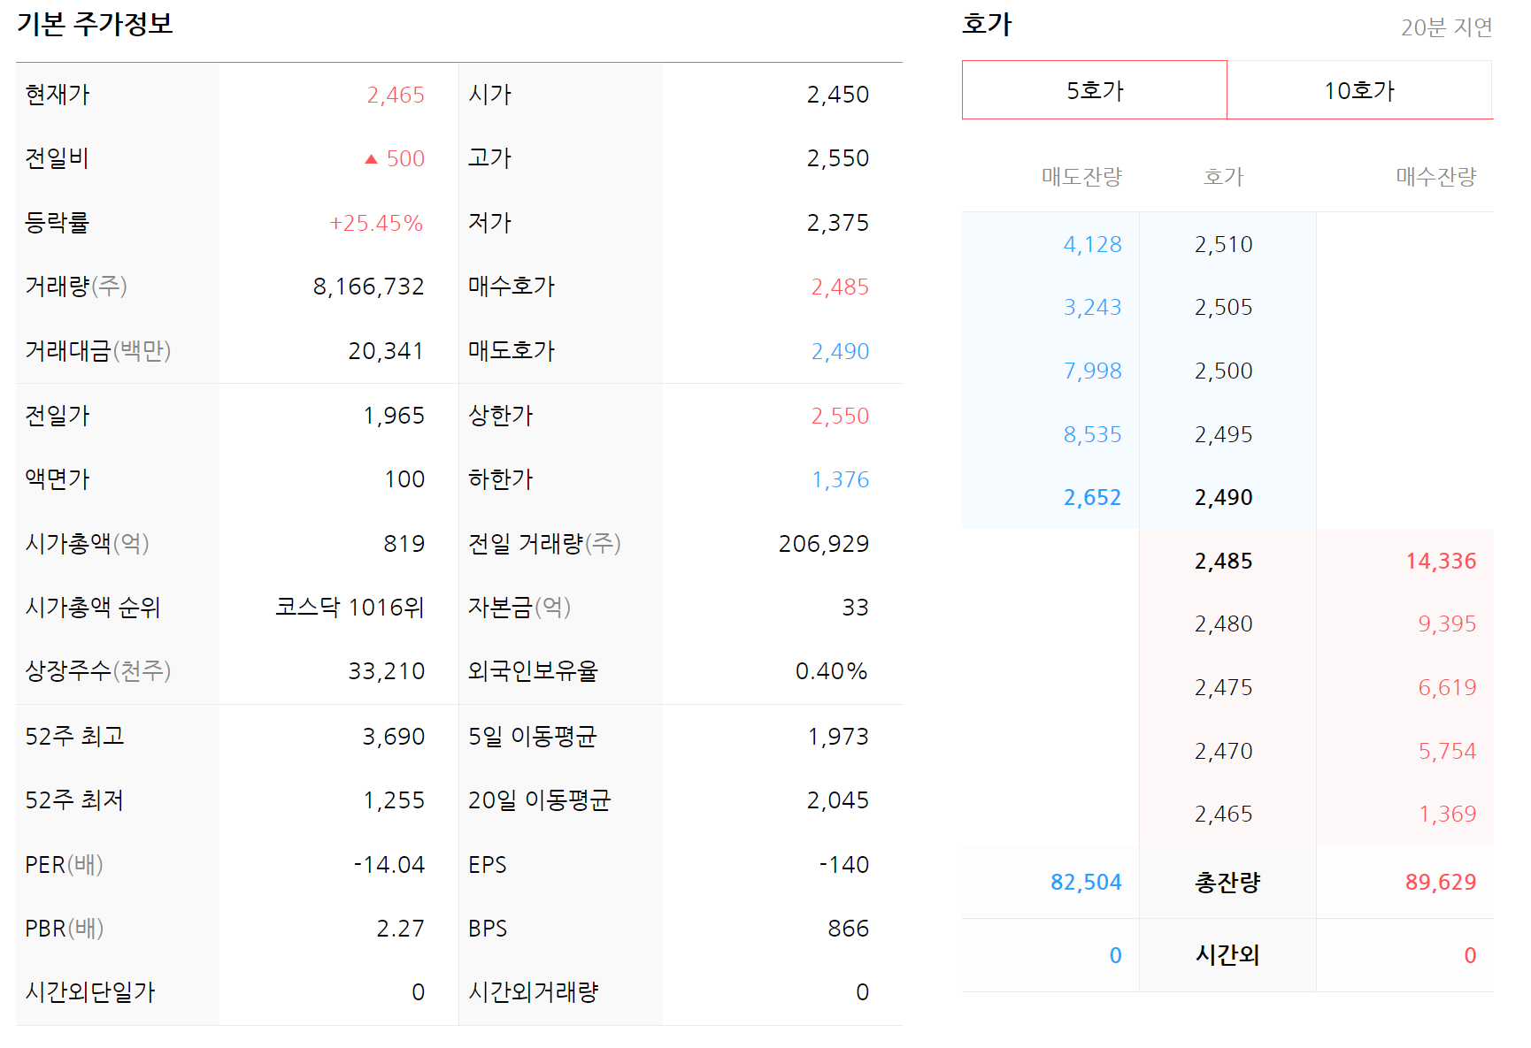Click the 상한가 value 2,550

(x=840, y=416)
